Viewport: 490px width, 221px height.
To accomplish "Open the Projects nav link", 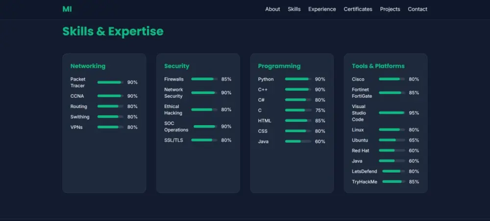I will (x=390, y=9).
